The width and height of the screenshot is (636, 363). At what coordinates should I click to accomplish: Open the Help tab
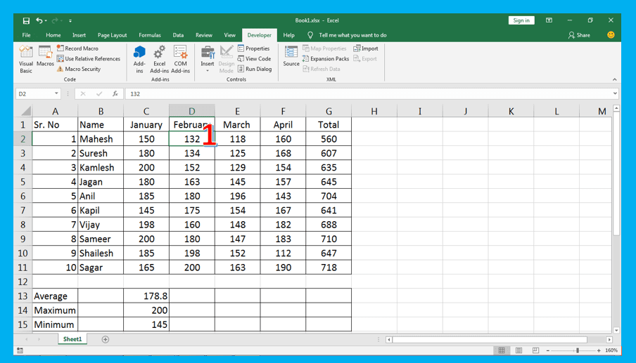click(288, 35)
